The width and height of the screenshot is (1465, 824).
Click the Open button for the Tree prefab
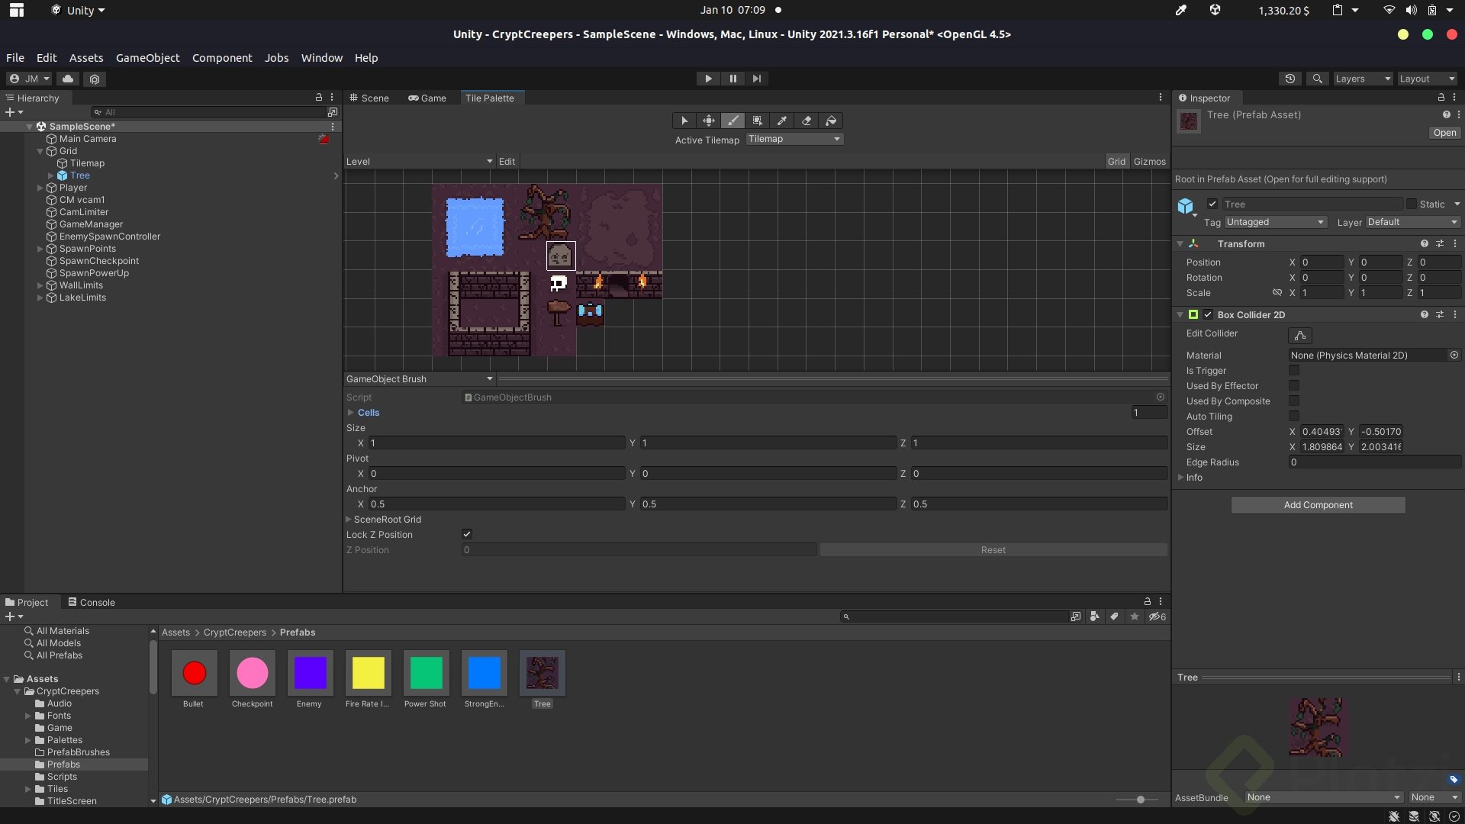[x=1443, y=133]
